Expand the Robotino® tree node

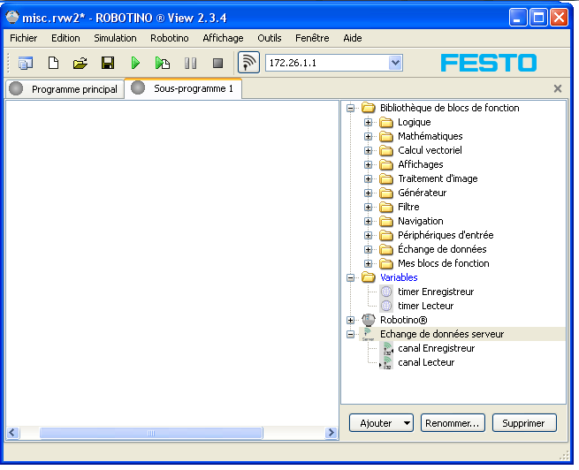(x=350, y=320)
